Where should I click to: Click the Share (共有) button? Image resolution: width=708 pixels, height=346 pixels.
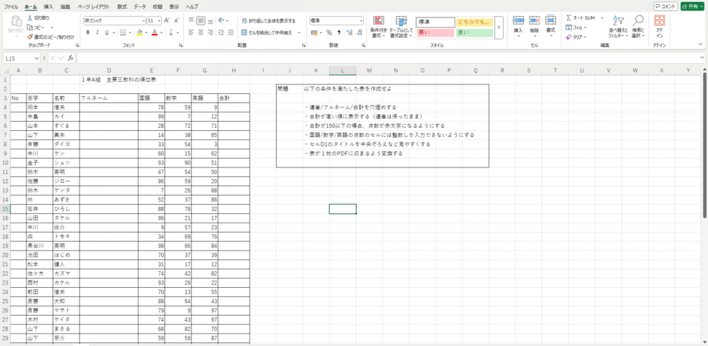coord(692,6)
